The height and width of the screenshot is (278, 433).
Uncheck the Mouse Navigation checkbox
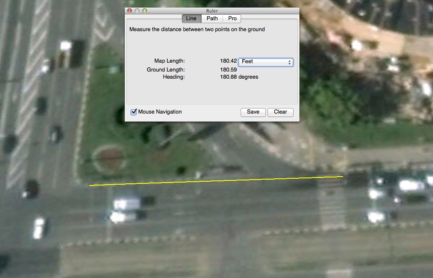click(x=134, y=112)
